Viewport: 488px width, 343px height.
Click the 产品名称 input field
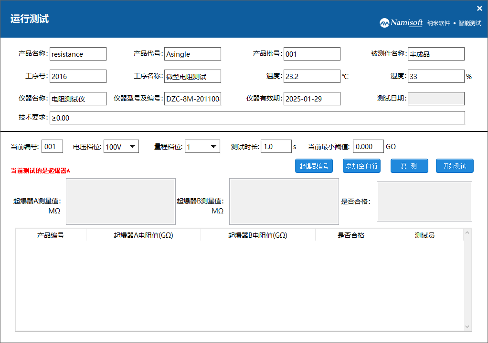(78, 54)
